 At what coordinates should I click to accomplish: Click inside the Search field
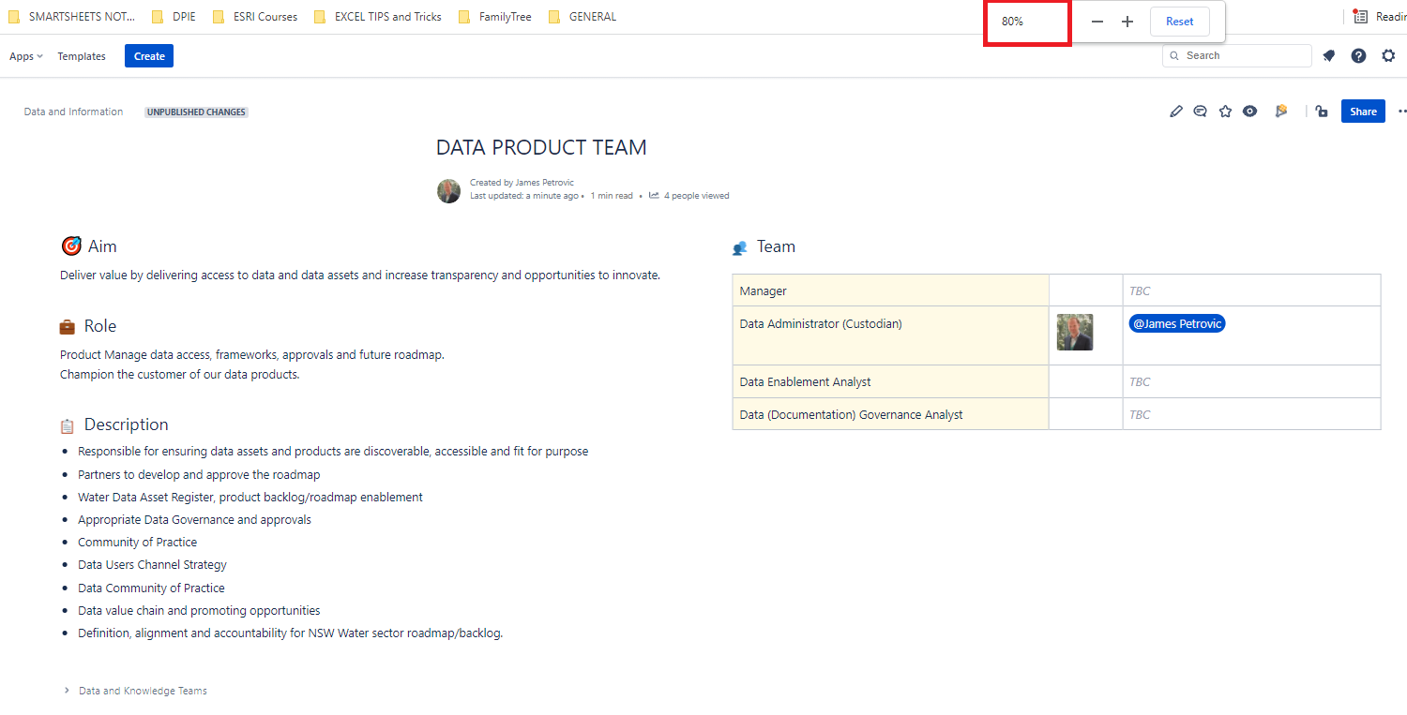pos(1236,55)
